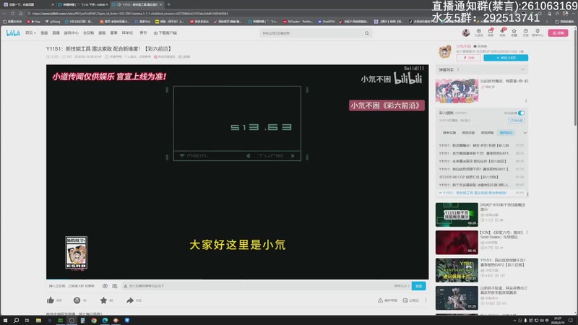Click the pink 投稿 upload button
Viewport: 578px width, 325px height.
tap(558, 32)
